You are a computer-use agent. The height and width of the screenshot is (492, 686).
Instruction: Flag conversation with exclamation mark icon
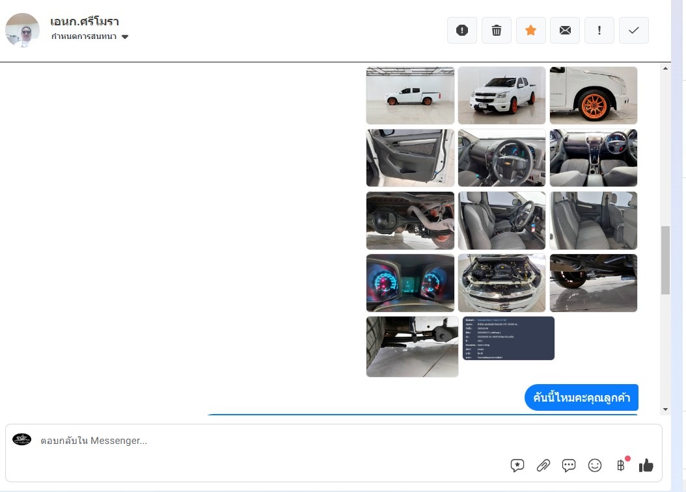pos(599,31)
